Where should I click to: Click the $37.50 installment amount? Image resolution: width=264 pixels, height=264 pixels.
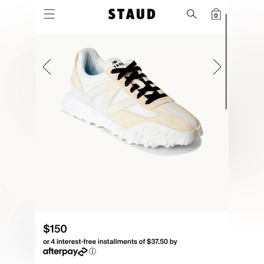[x=157, y=242]
